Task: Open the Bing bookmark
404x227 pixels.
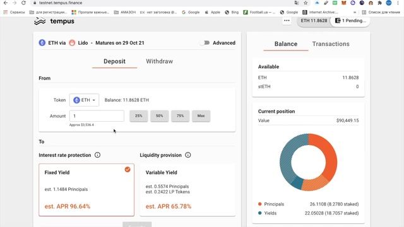Action: tap(232, 12)
